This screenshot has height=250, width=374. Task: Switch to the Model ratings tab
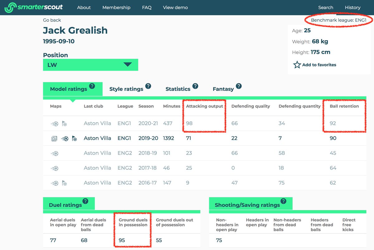click(x=73, y=89)
